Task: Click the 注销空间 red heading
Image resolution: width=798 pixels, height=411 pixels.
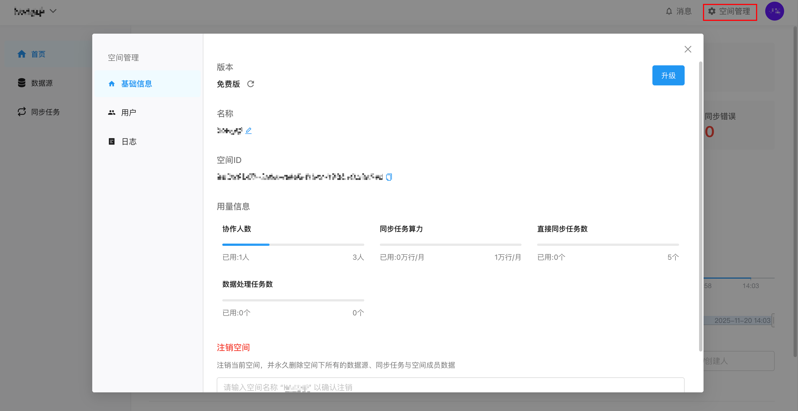Action: 233,348
